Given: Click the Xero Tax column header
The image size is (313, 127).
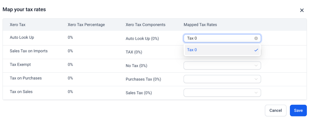Looking at the screenshot, I should [17, 25].
